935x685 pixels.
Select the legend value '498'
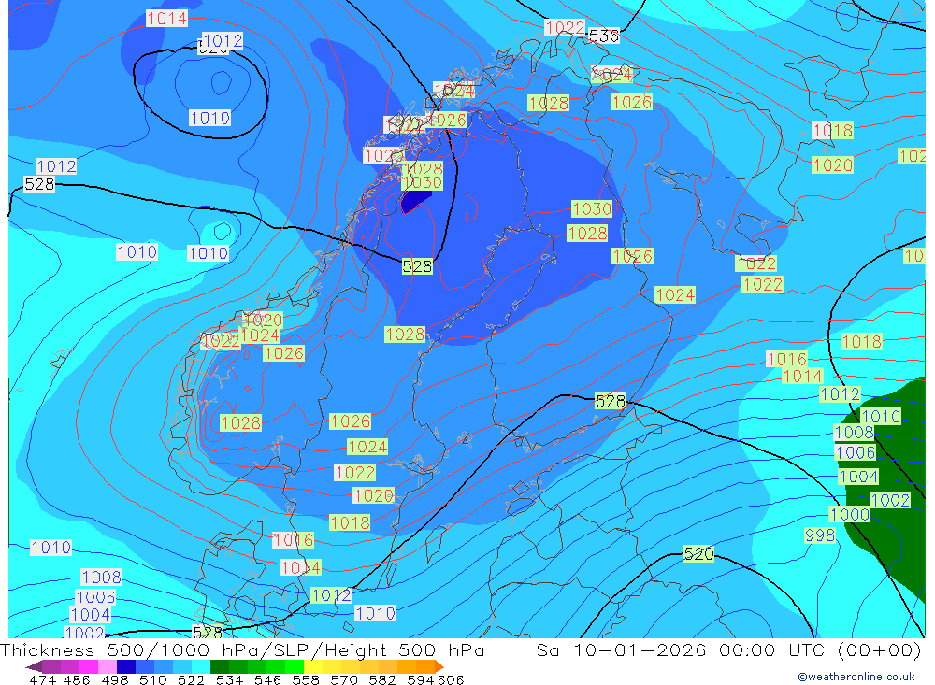pyautogui.click(x=115, y=679)
